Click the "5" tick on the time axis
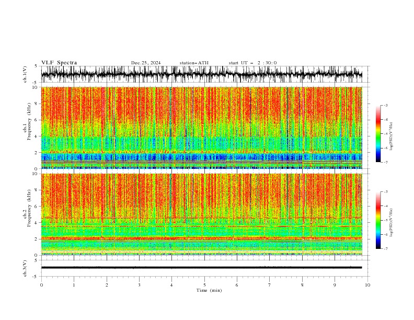The width and height of the screenshot is (414, 320). tap(204, 285)
